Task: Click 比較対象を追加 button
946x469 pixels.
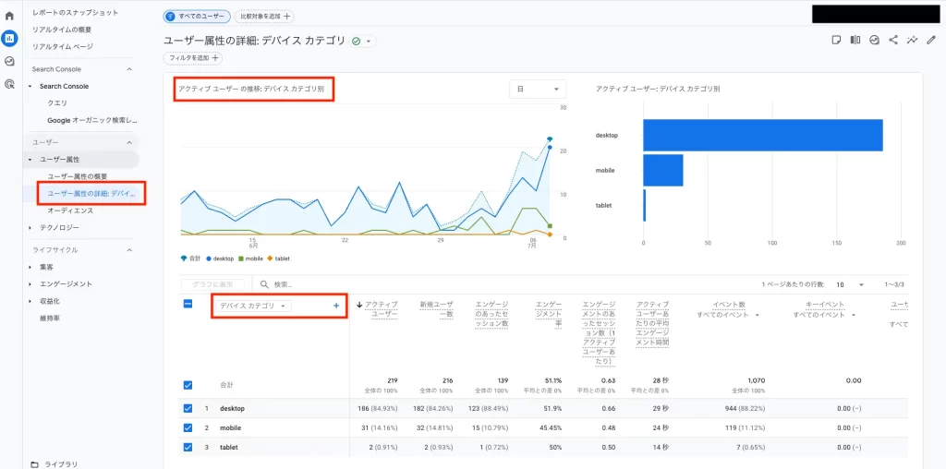Action: tap(264, 17)
